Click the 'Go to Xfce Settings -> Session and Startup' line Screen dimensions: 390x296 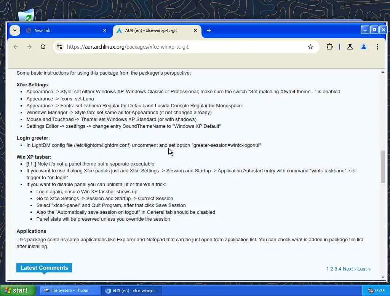coord(105,198)
